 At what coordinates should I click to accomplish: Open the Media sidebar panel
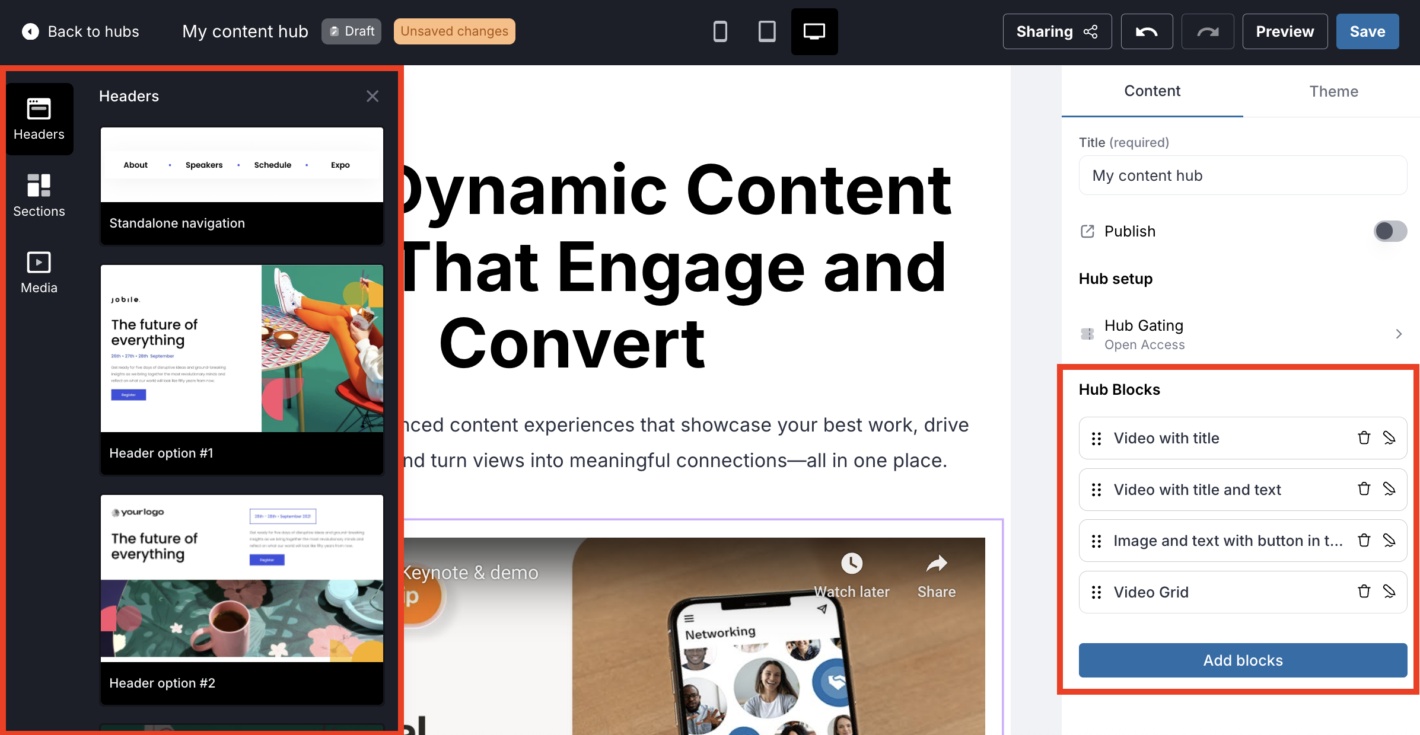coord(39,272)
